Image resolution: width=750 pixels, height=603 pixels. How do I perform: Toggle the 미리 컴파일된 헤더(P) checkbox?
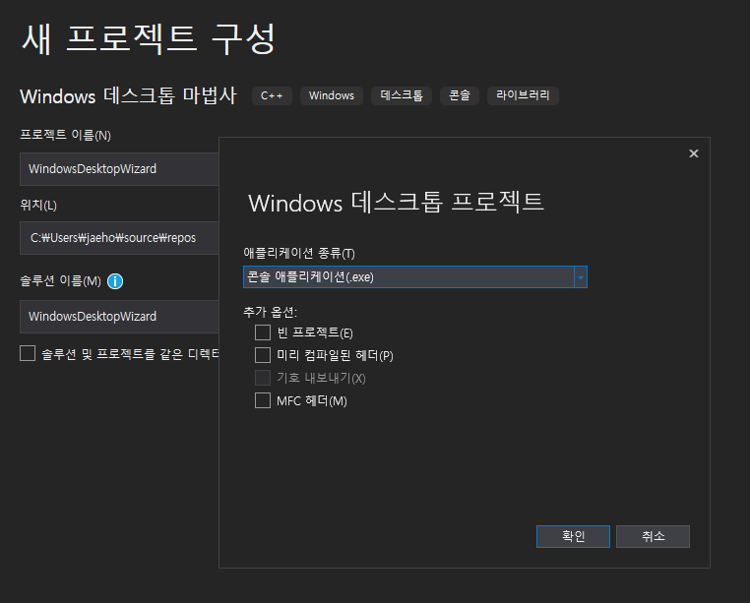(263, 355)
